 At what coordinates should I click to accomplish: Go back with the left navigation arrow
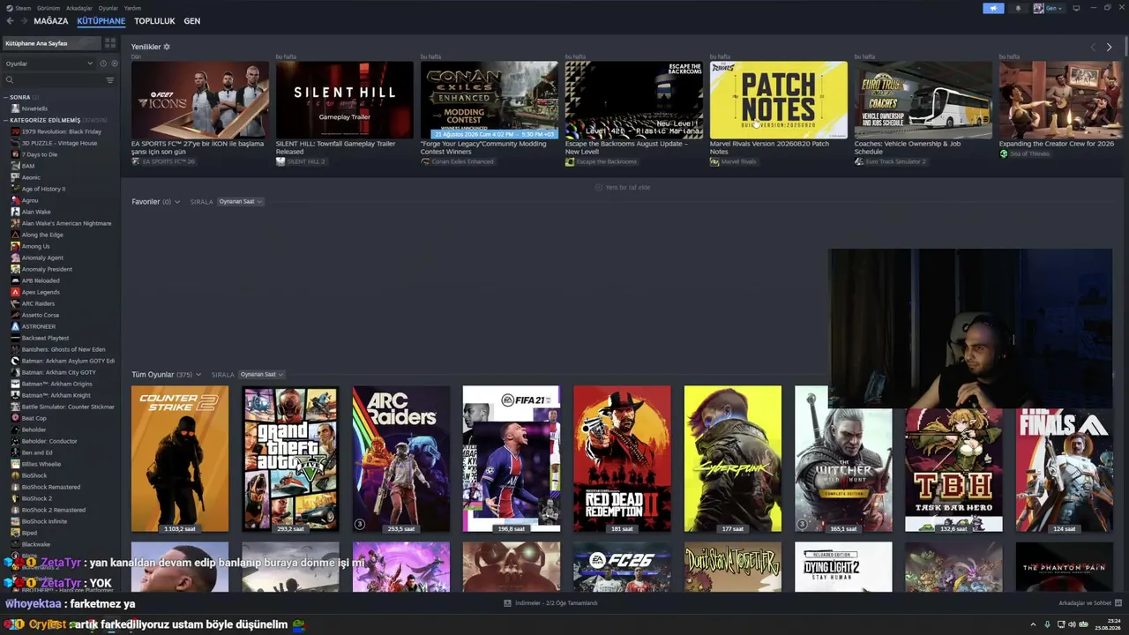[x=10, y=21]
